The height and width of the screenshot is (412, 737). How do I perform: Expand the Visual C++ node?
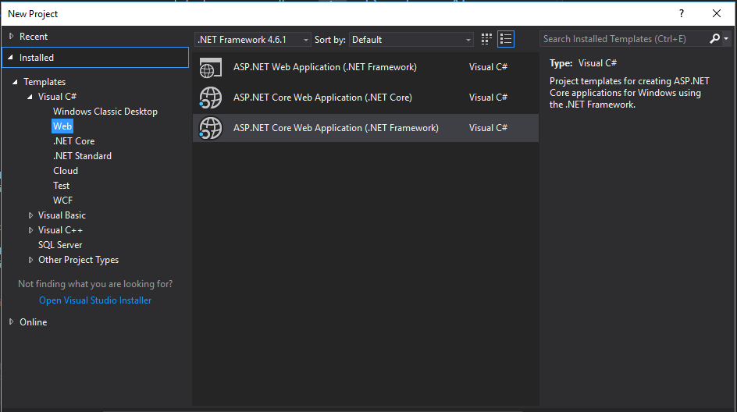click(x=30, y=230)
